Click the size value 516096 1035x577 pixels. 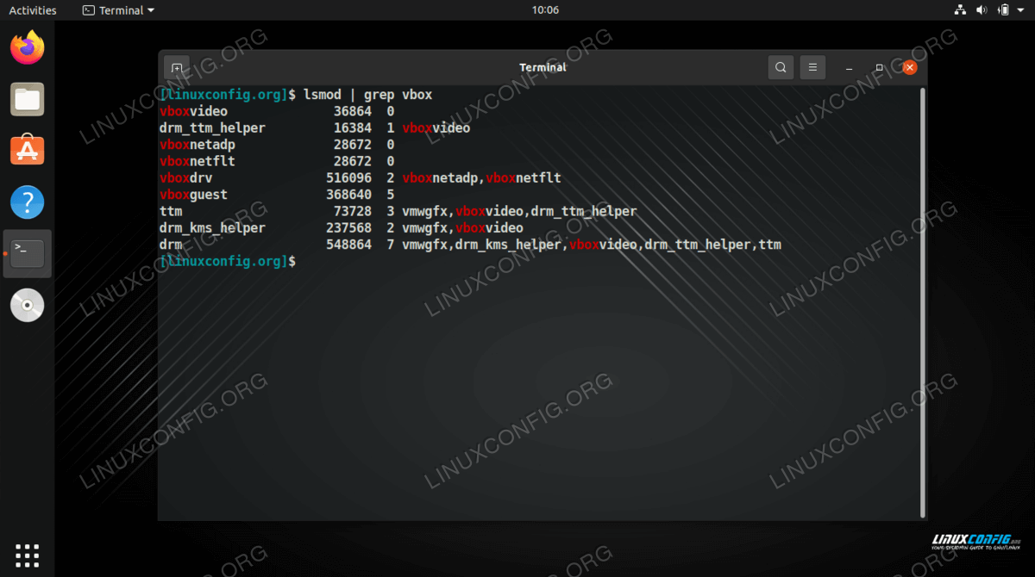pos(349,177)
